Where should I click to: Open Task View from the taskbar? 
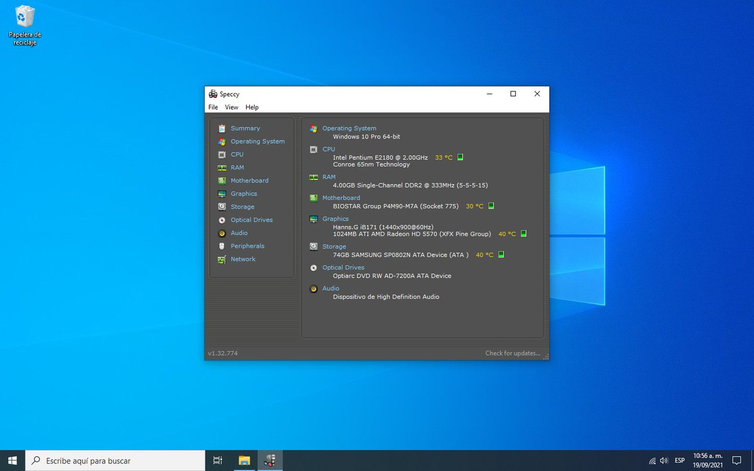[217, 460]
